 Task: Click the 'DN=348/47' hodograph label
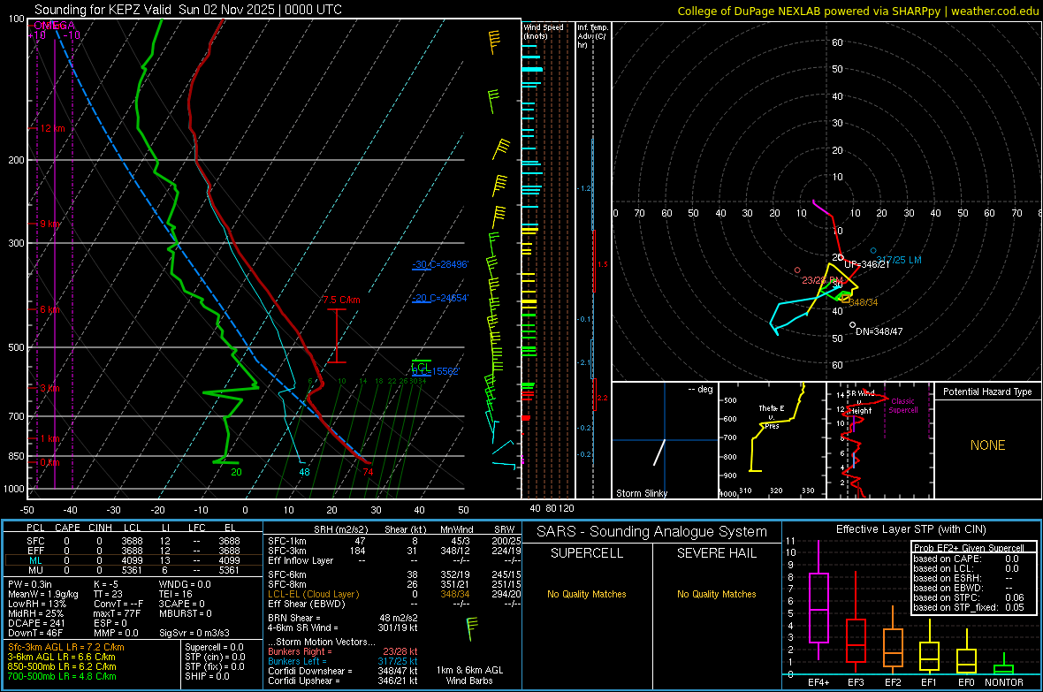pyautogui.click(x=879, y=331)
